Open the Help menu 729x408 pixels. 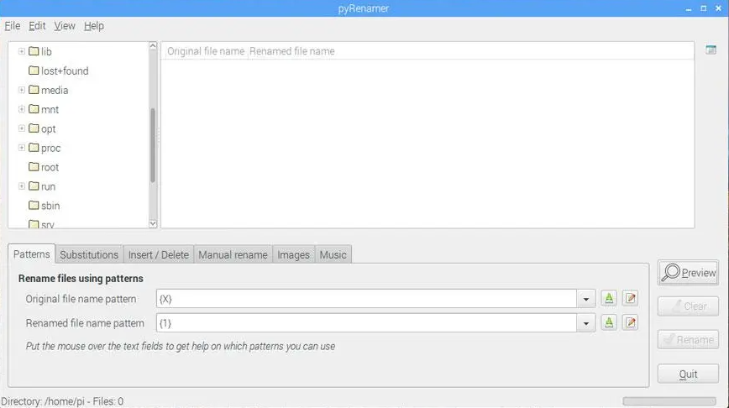click(94, 26)
